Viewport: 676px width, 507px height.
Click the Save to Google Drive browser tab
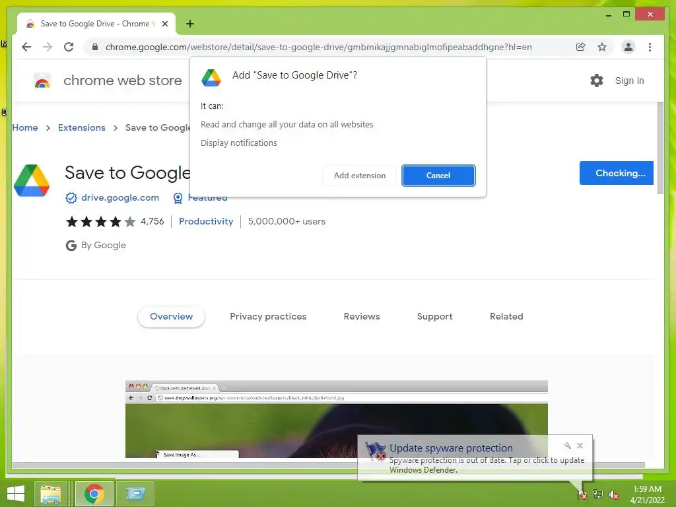tap(96, 24)
